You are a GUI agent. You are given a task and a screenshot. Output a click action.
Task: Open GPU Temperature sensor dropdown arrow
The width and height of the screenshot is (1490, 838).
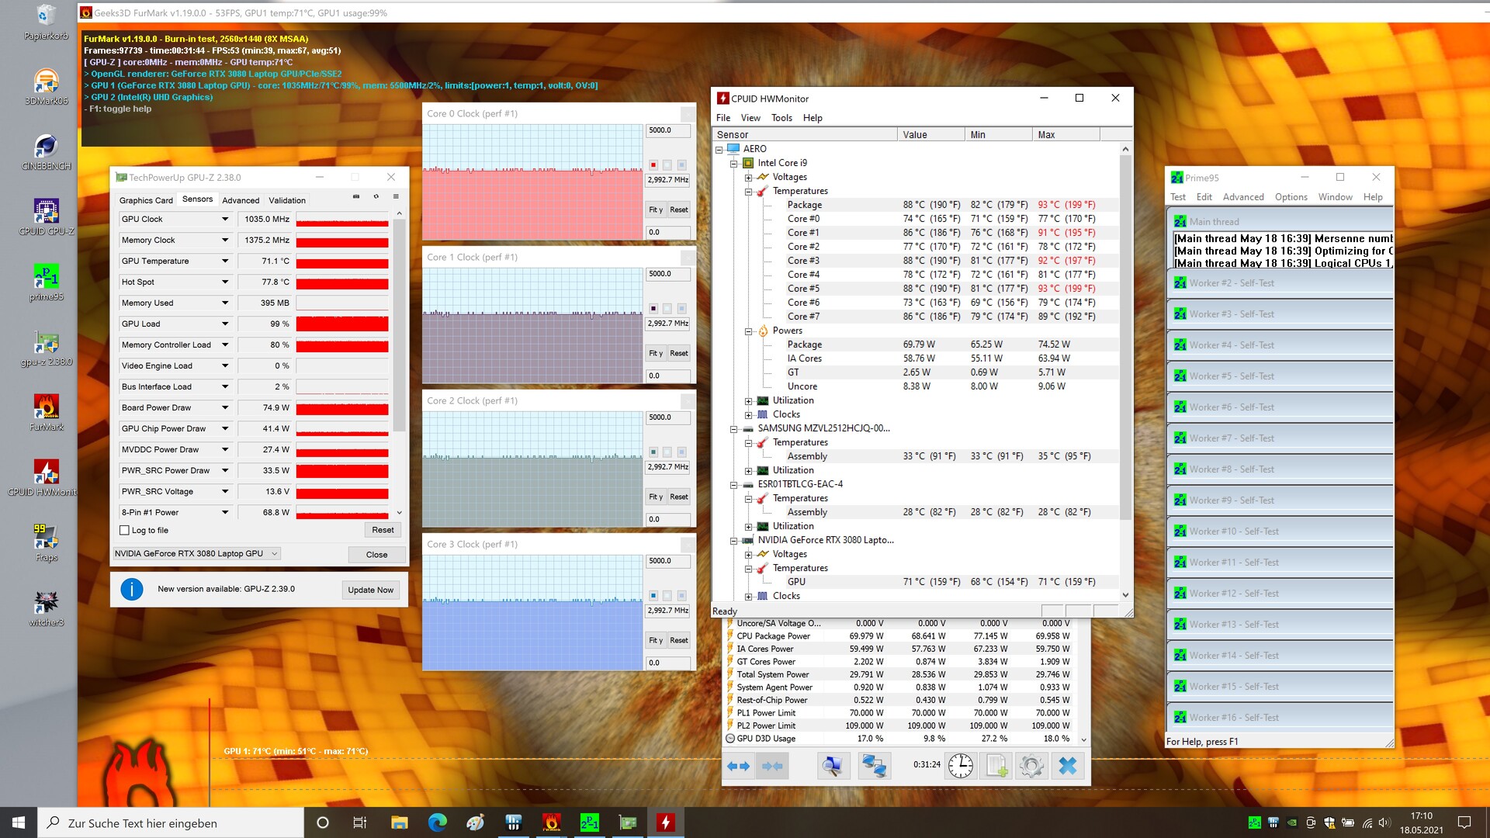coord(225,261)
